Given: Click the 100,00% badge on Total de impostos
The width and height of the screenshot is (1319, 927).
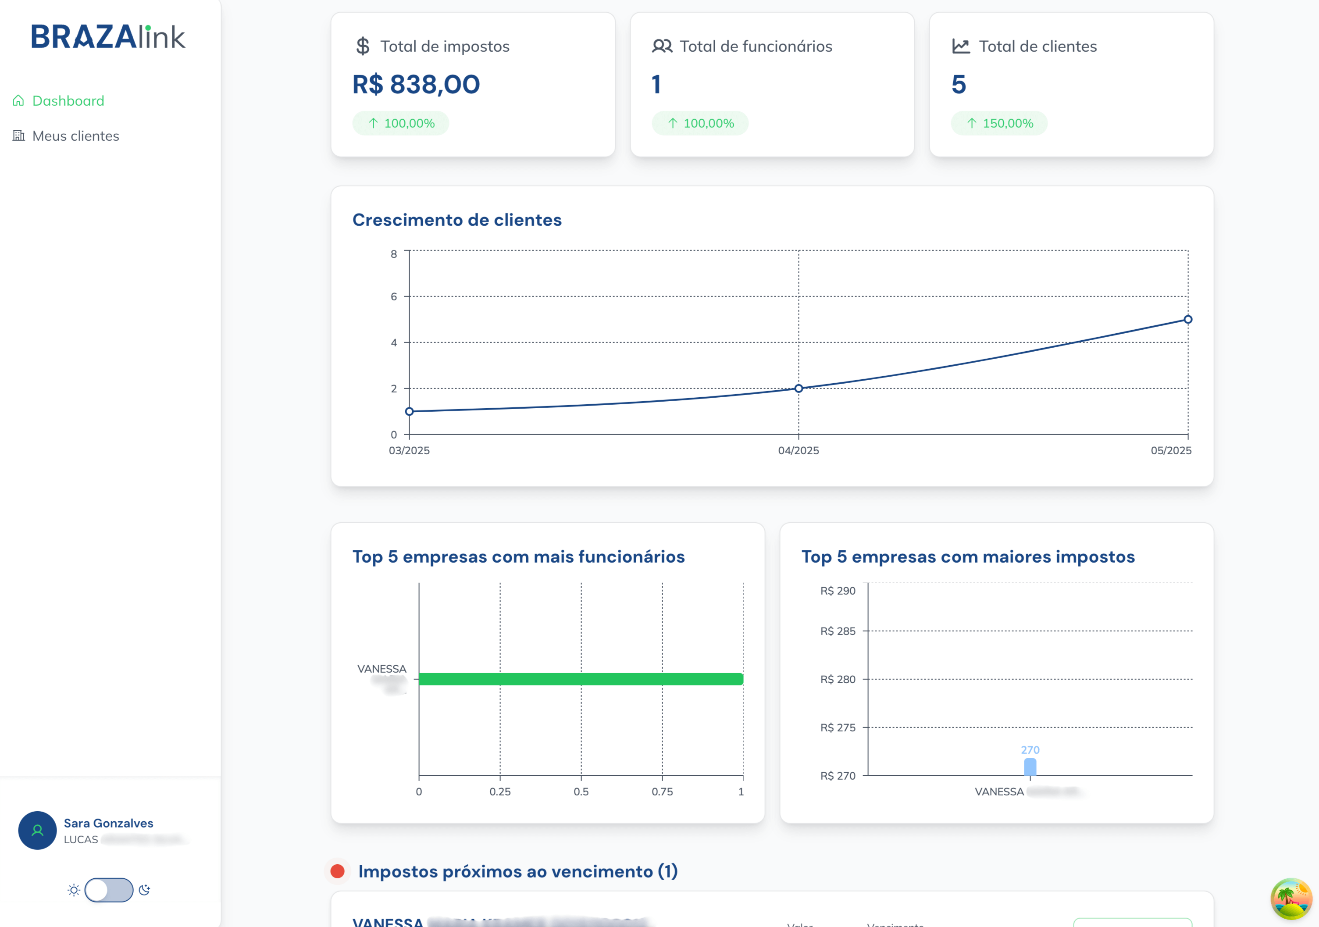Looking at the screenshot, I should coord(400,122).
